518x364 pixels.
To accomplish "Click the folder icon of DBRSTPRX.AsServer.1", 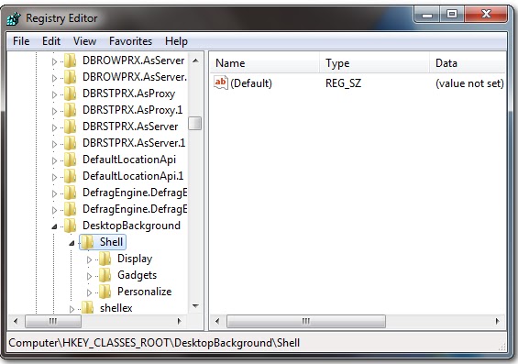I will [70, 143].
